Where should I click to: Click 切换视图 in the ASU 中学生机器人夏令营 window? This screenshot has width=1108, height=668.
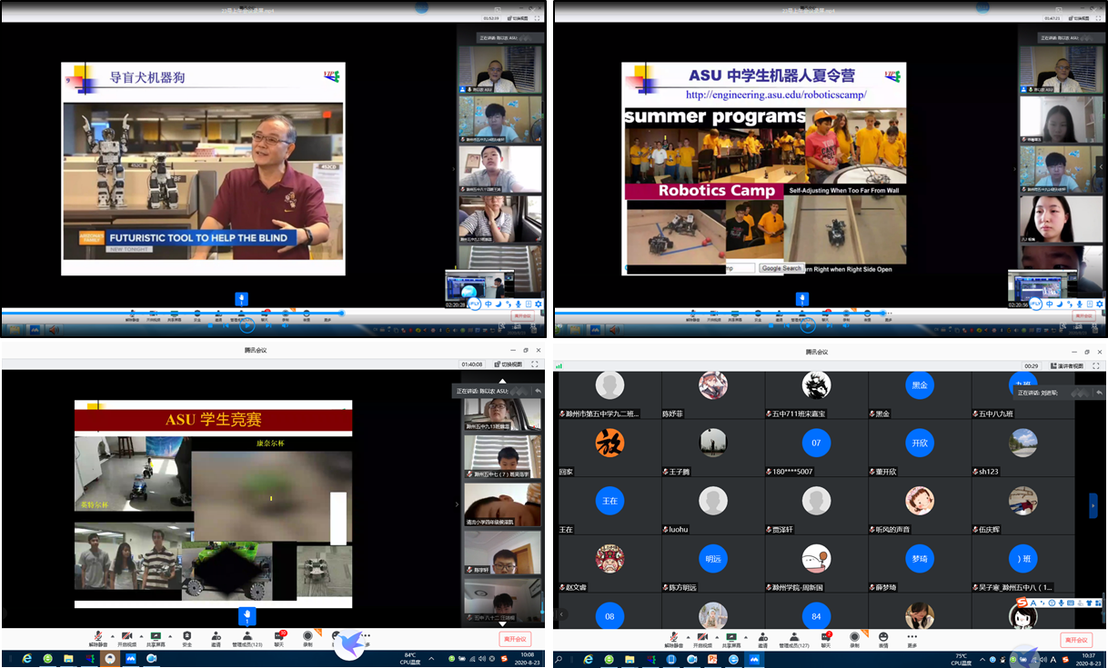click(x=1079, y=18)
